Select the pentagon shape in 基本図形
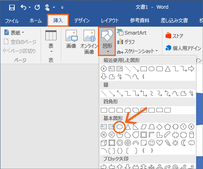 coord(168,127)
